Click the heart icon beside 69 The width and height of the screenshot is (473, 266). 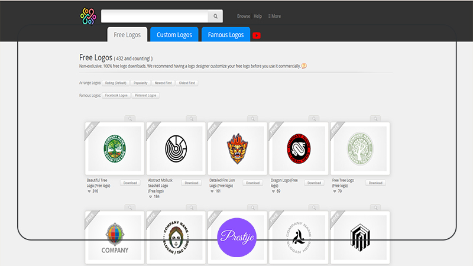[273, 191]
